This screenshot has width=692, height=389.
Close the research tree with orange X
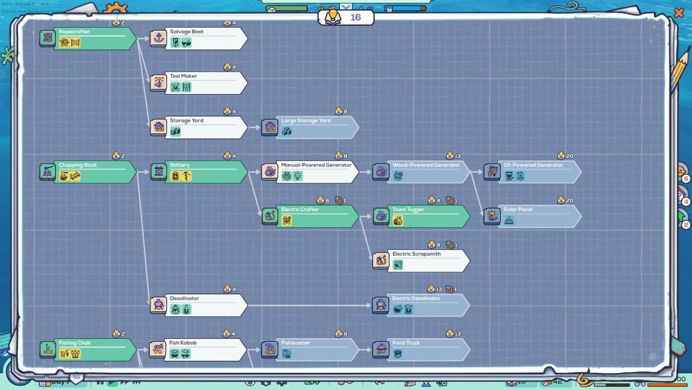pos(678,12)
